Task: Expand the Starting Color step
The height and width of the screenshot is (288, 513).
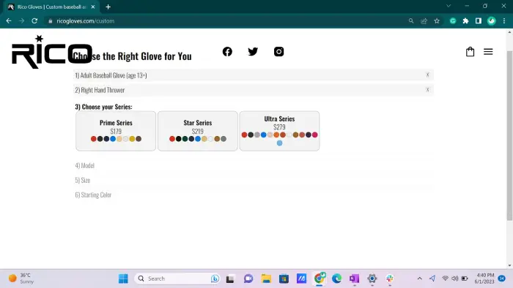Action: point(93,195)
